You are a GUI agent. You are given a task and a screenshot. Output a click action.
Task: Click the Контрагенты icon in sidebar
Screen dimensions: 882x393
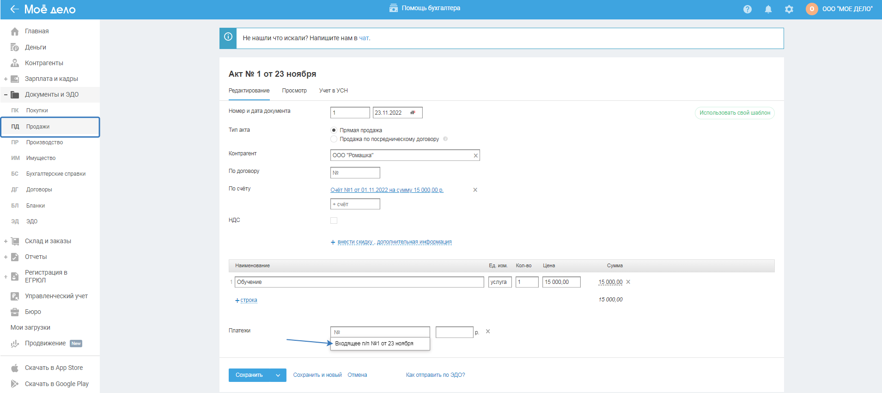tap(15, 63)
